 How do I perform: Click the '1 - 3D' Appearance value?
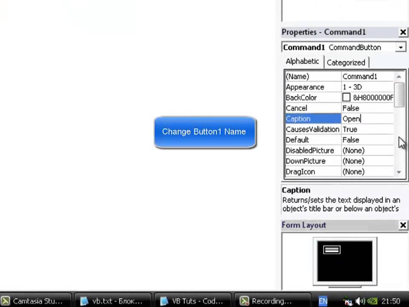pos(367,87)
